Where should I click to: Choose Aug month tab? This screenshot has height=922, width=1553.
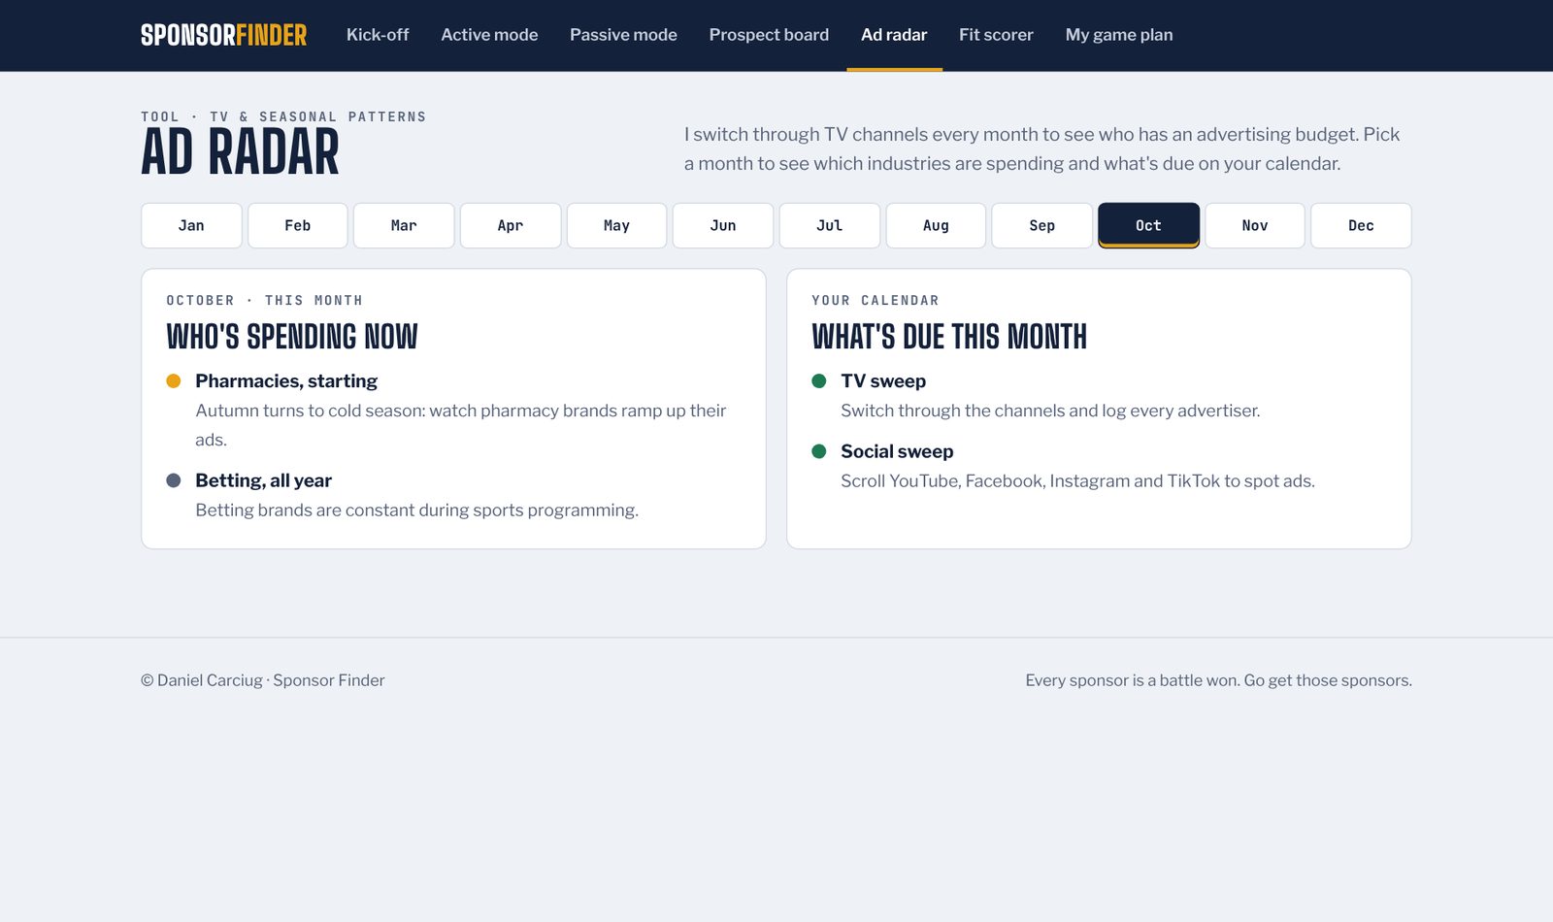[x=936, y=225]
